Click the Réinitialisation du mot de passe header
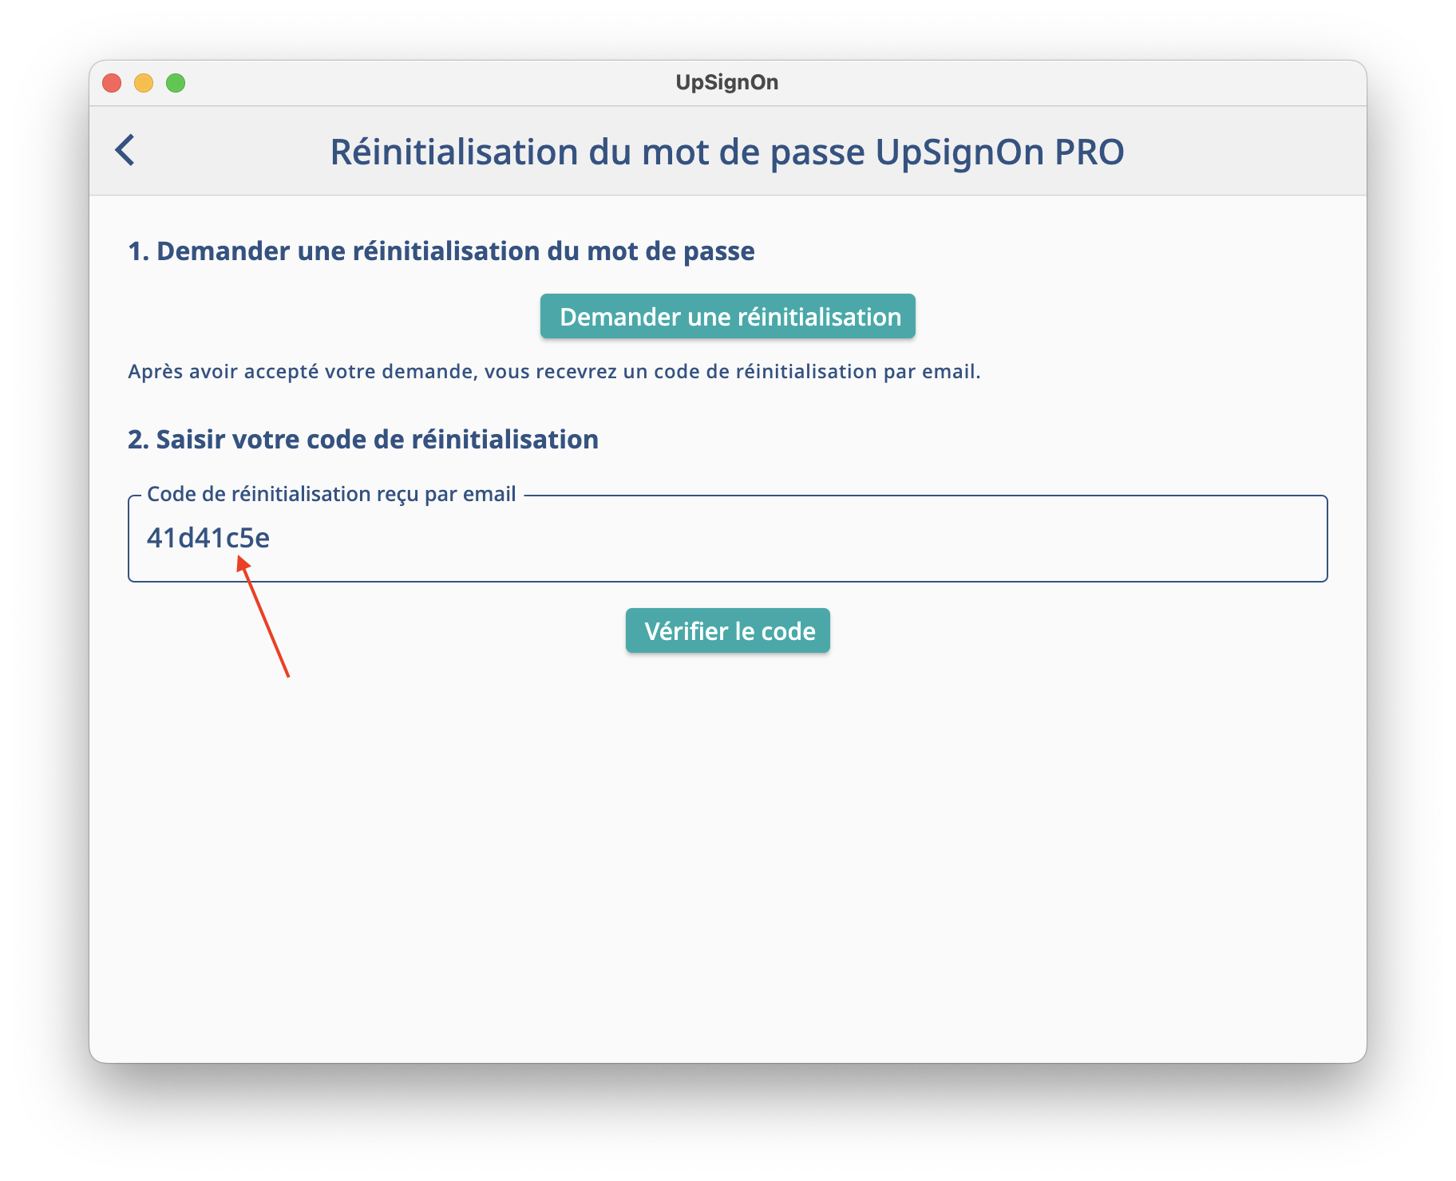 click(726, 152)
